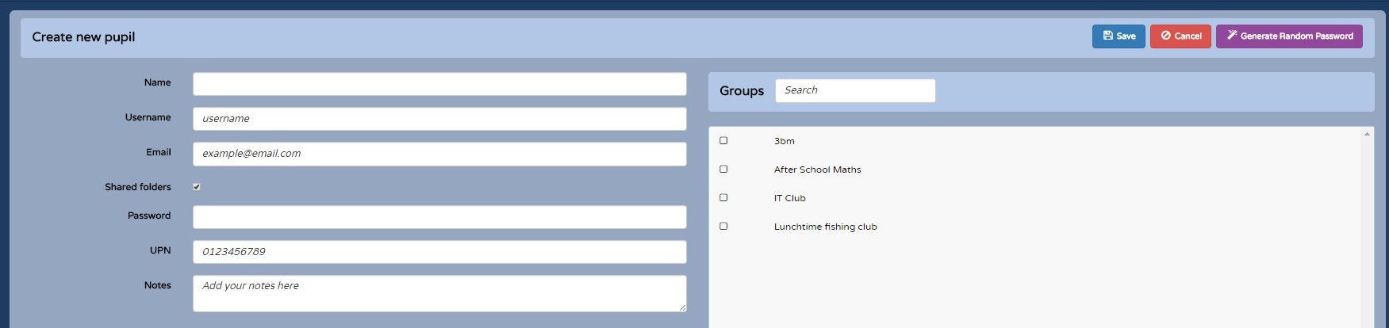Click the Shared folders label
1389x328 pixels.
[138, 187]
